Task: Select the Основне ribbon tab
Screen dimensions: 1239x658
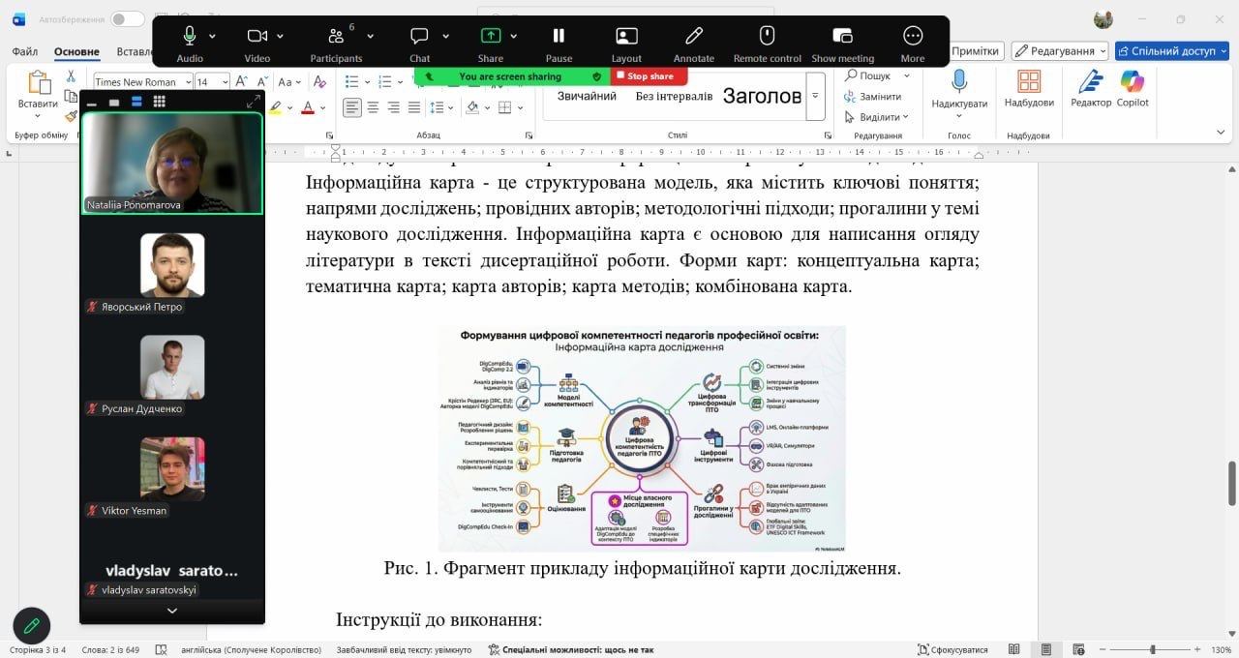Action: click(x=76, y=51)
